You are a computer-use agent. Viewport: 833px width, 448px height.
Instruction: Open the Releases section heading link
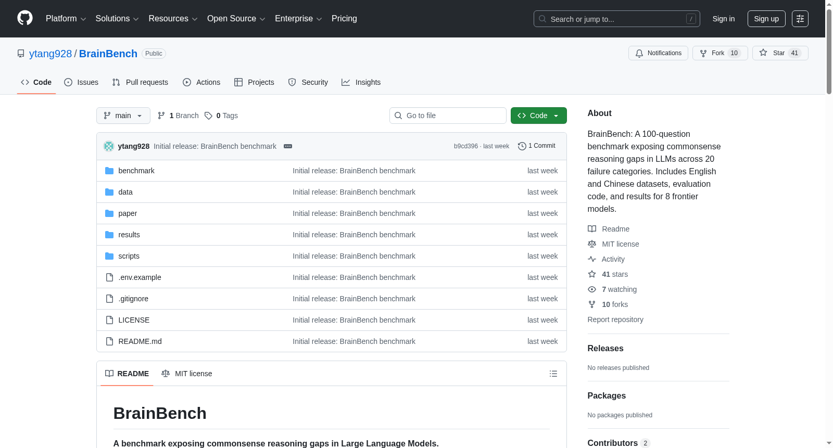pos(605,349)
